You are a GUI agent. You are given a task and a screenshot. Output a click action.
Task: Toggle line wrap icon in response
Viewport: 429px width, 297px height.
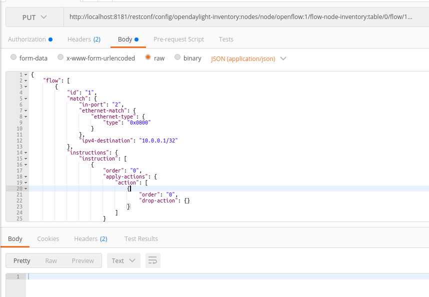(x=153, y=260)
